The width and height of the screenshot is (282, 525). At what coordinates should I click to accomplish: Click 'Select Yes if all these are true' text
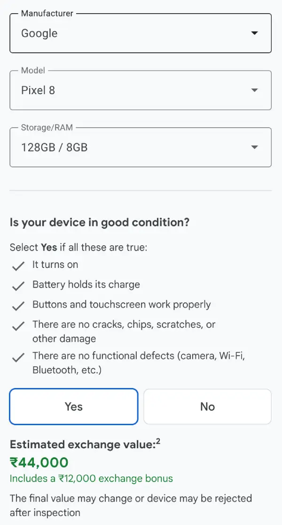point(78,247)
